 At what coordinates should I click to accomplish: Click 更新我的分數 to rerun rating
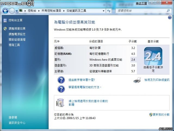pos(161,115)
